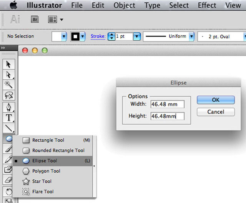Select the Magic Wand tool
Screen dimensions: 246x203
tap(9, 85)
